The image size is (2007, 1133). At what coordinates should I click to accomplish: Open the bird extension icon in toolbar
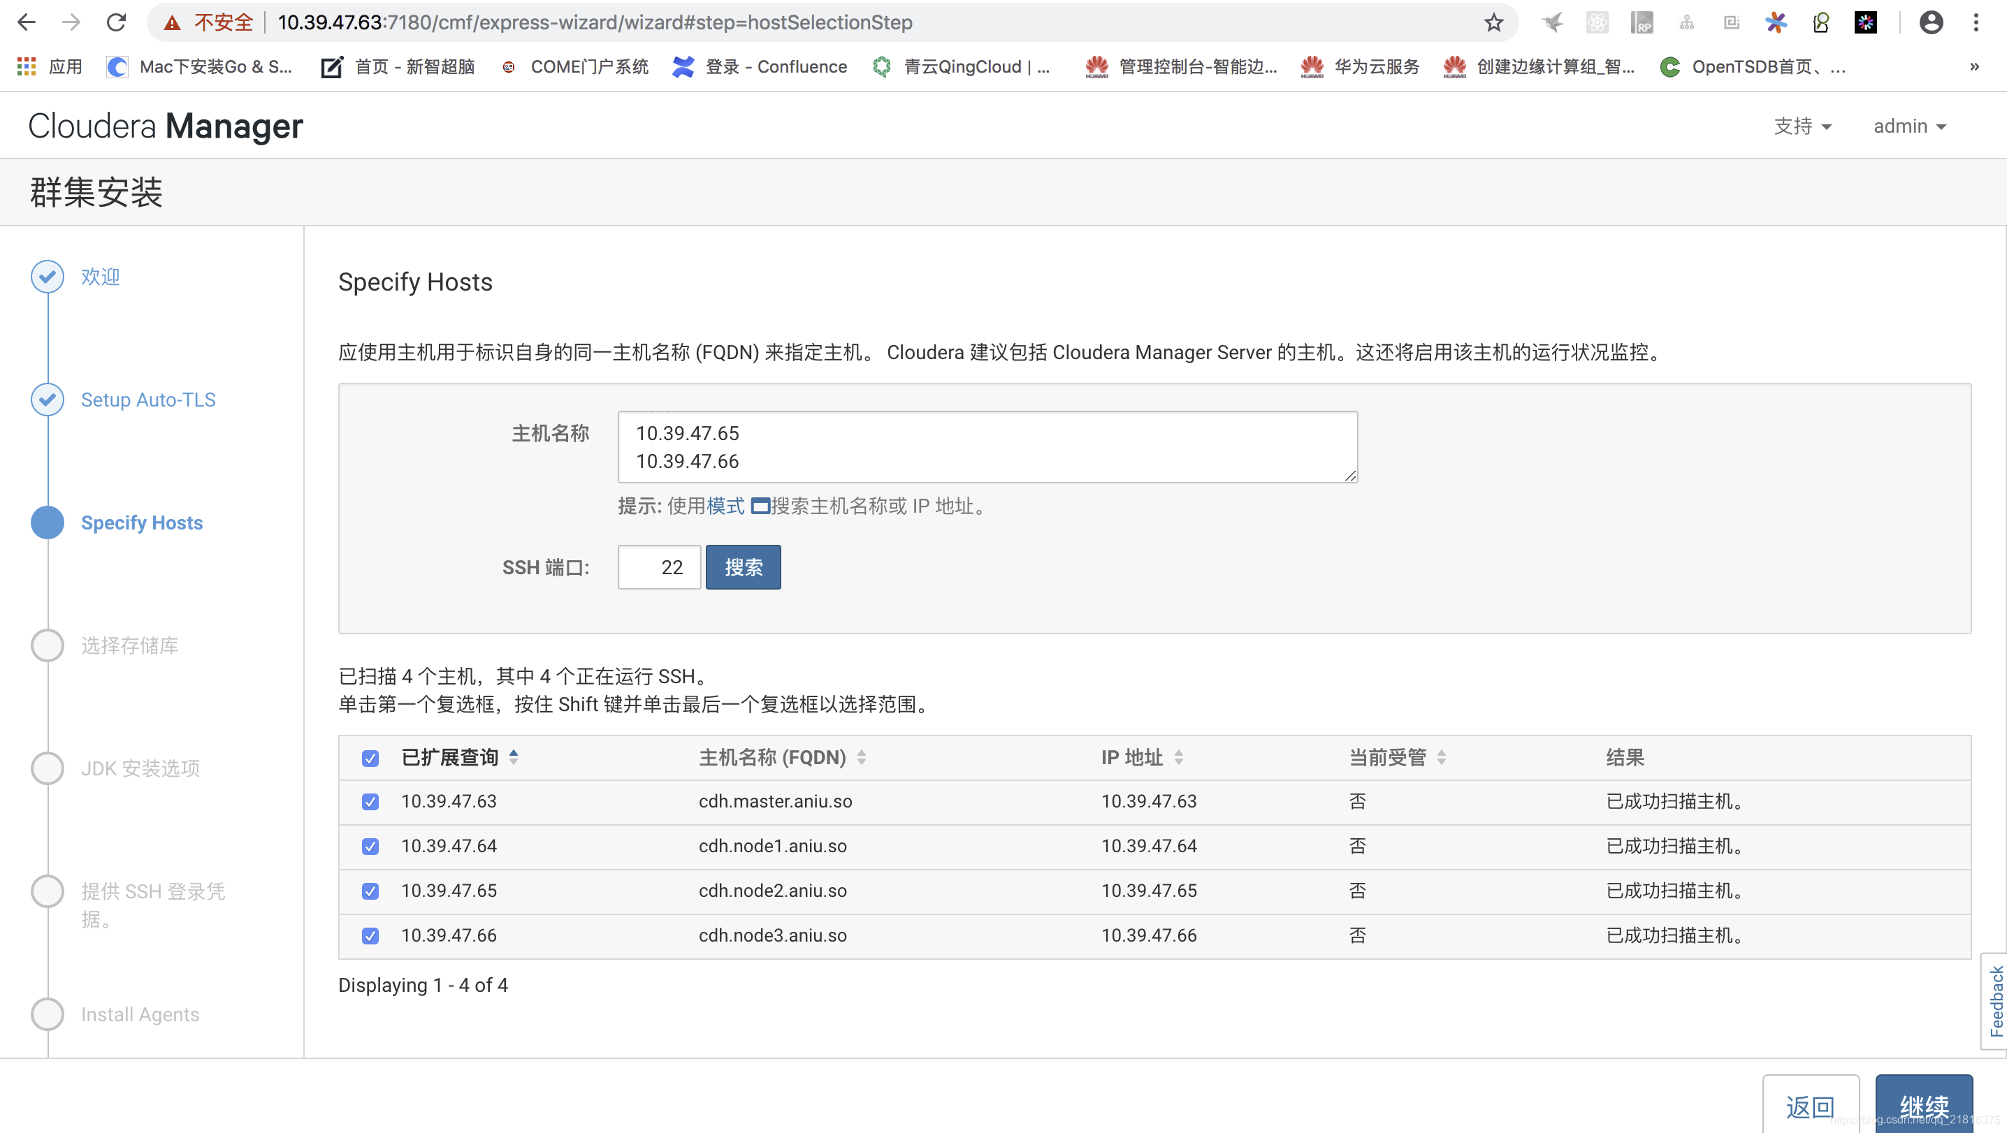click(x=1552, y=22)
